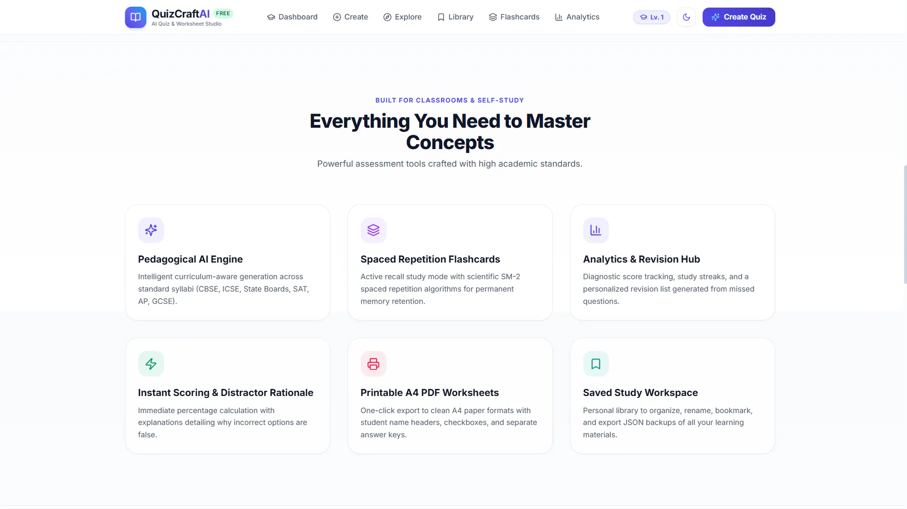This screenshot has width=907, height=509.
Task: Click the 'BUILT FOR CLASSROOMS & SELF-STUDY' label
Action: tap(450, 100)
